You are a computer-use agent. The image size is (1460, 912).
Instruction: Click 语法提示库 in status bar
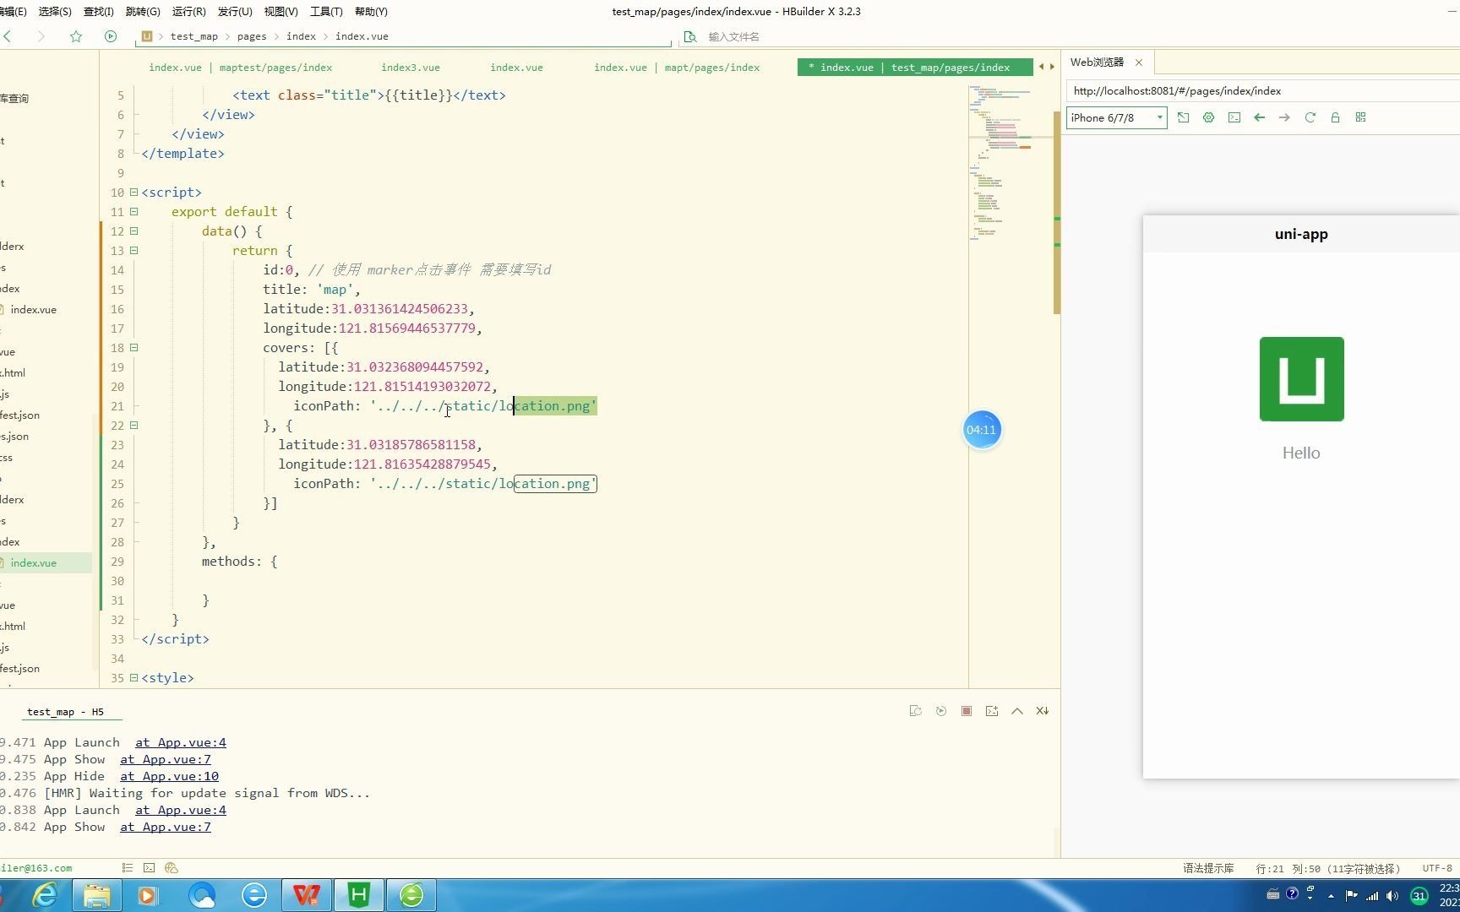click(1208, 868)
